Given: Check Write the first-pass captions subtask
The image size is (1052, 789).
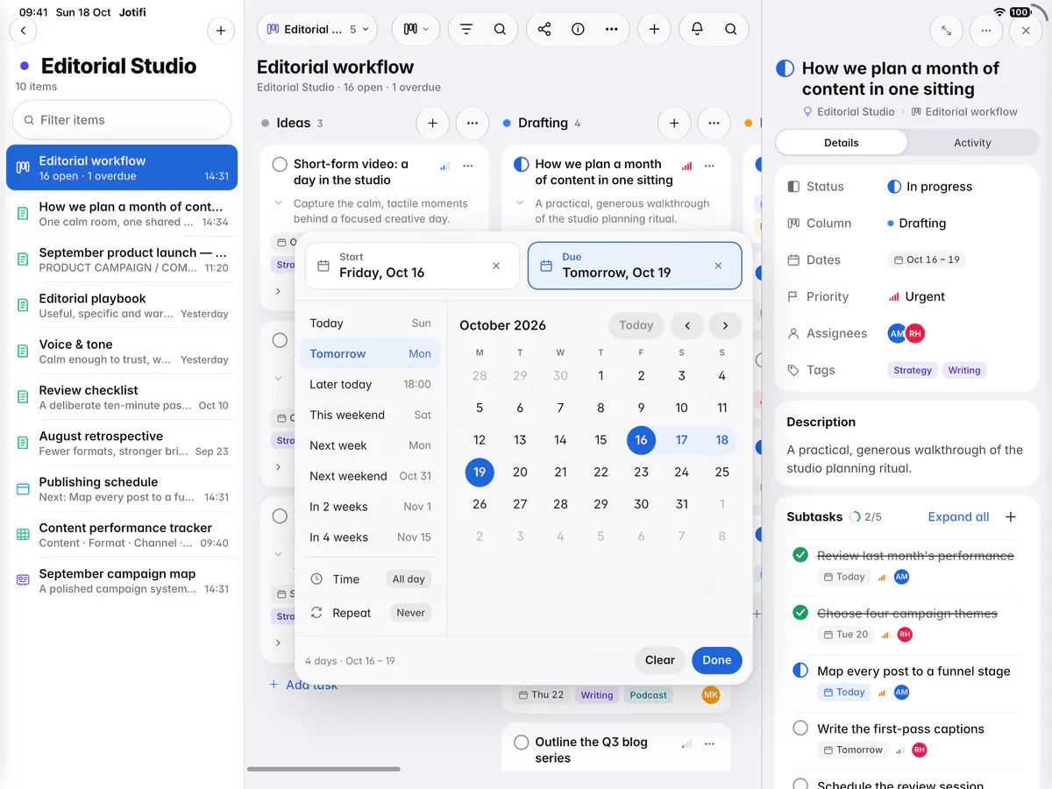Looking at the screenshot, I should (x=800, y=729).
